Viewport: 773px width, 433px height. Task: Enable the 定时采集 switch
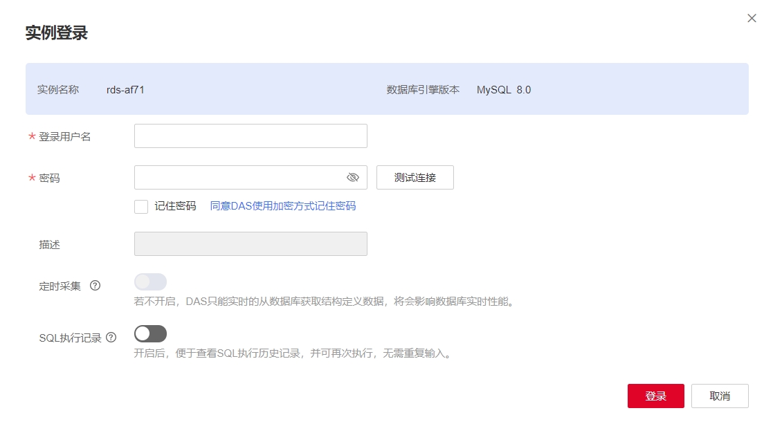tap(150, 282)
